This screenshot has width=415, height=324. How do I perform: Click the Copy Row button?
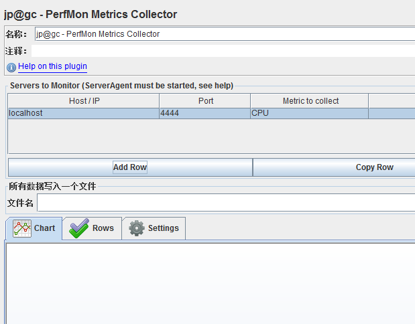pyautogui.click(x=334, y=167)
